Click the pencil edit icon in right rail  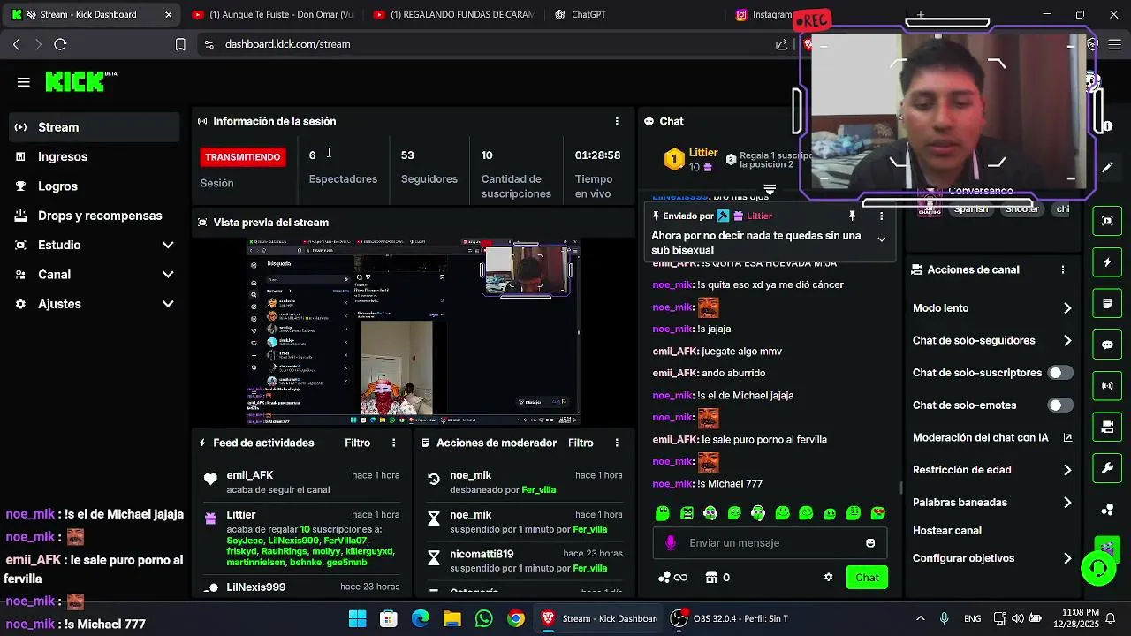(x=1107, y=167)
